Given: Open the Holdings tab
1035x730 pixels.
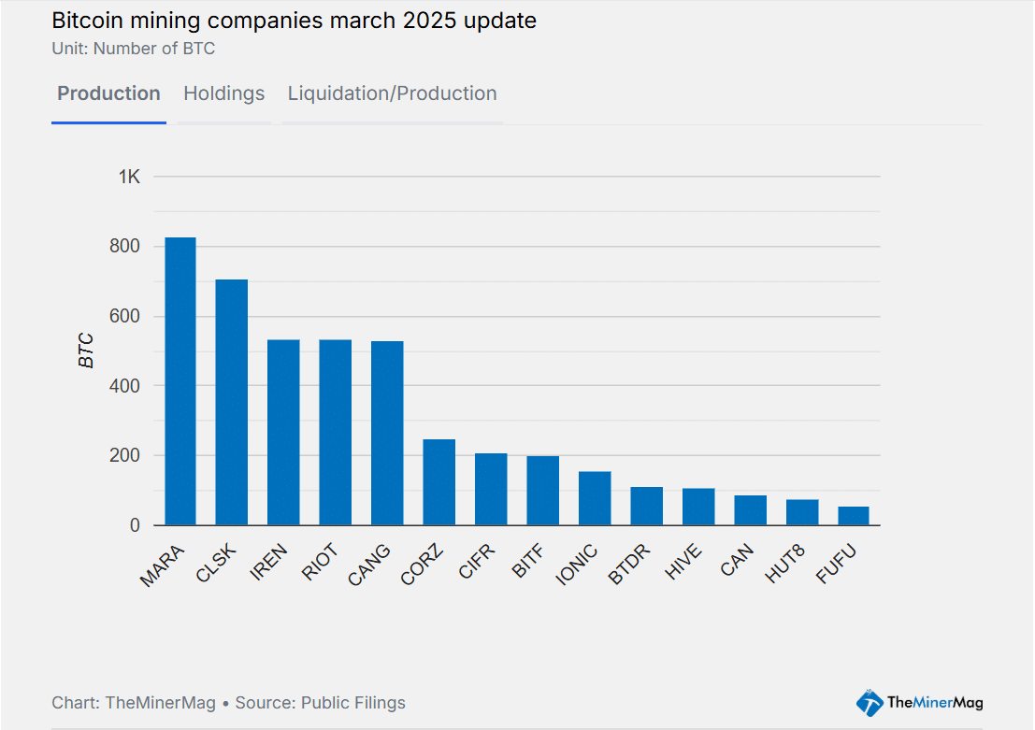Looking at the screenshot, I should 223,93.
